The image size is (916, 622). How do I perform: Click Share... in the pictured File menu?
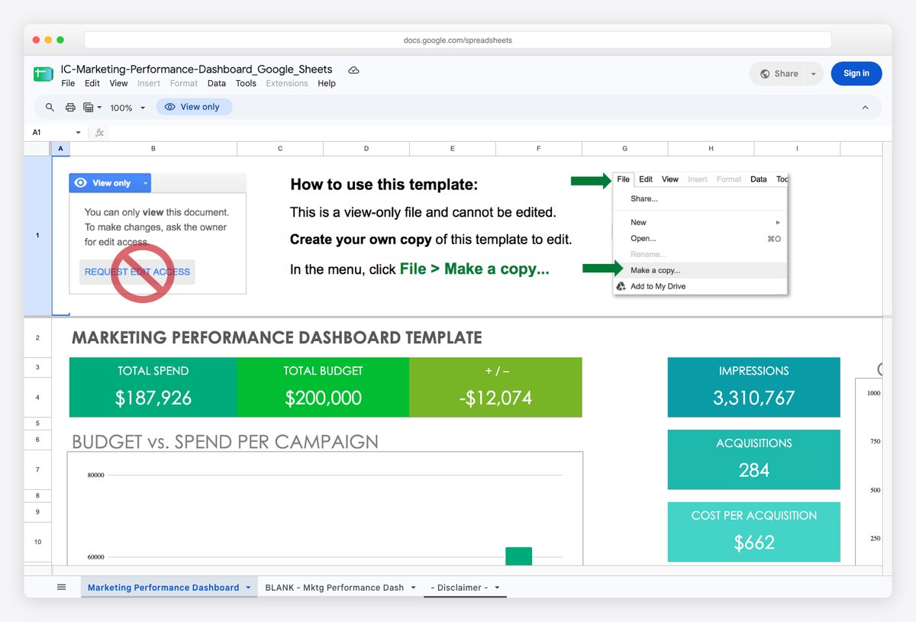644,198
